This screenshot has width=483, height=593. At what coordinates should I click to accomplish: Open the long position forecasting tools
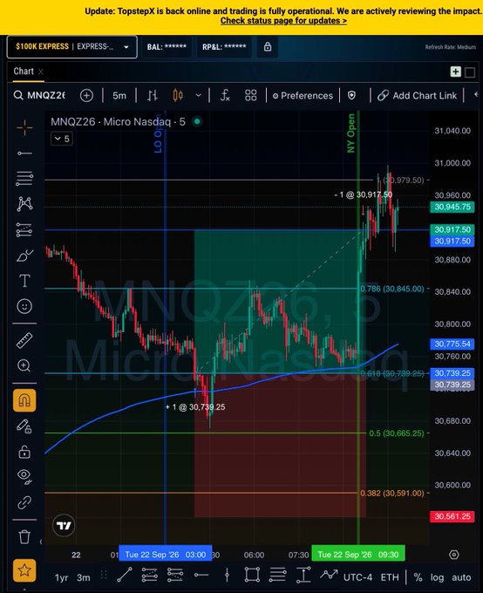coord(24,230)
